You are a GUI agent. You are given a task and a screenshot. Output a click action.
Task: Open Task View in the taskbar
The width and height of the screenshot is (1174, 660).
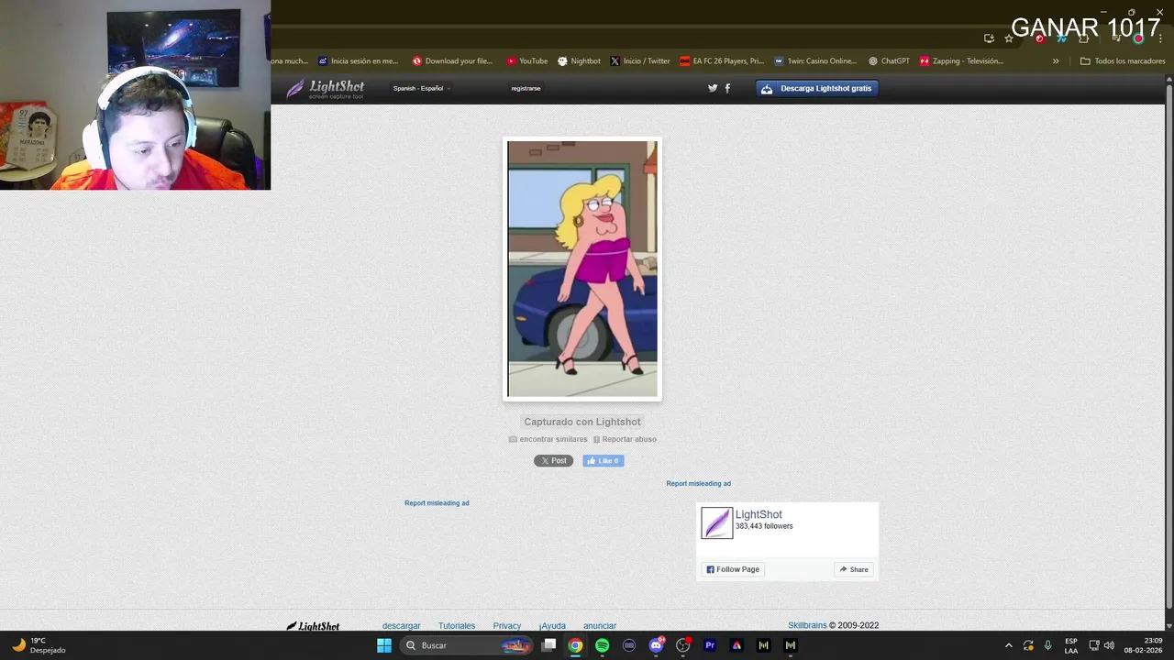(x=548, y=645)
